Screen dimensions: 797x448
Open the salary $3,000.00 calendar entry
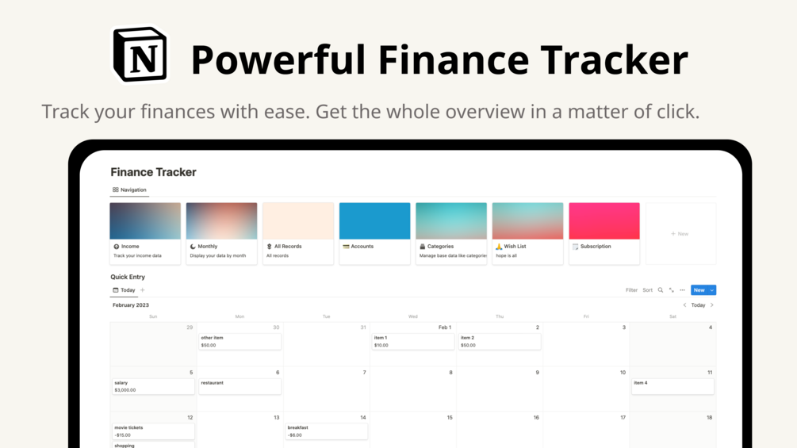click(153, 386)
